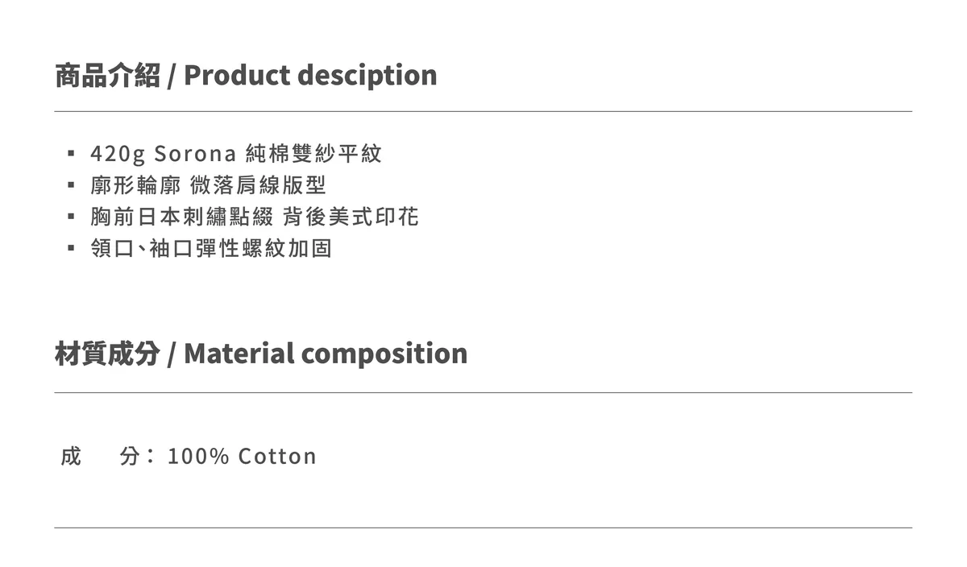Image resolution: width=967 pixels, height=567 pixels.
Task: Click the "Product desciption" heading text
Action: pyautogui.click(x=310, y=75)
